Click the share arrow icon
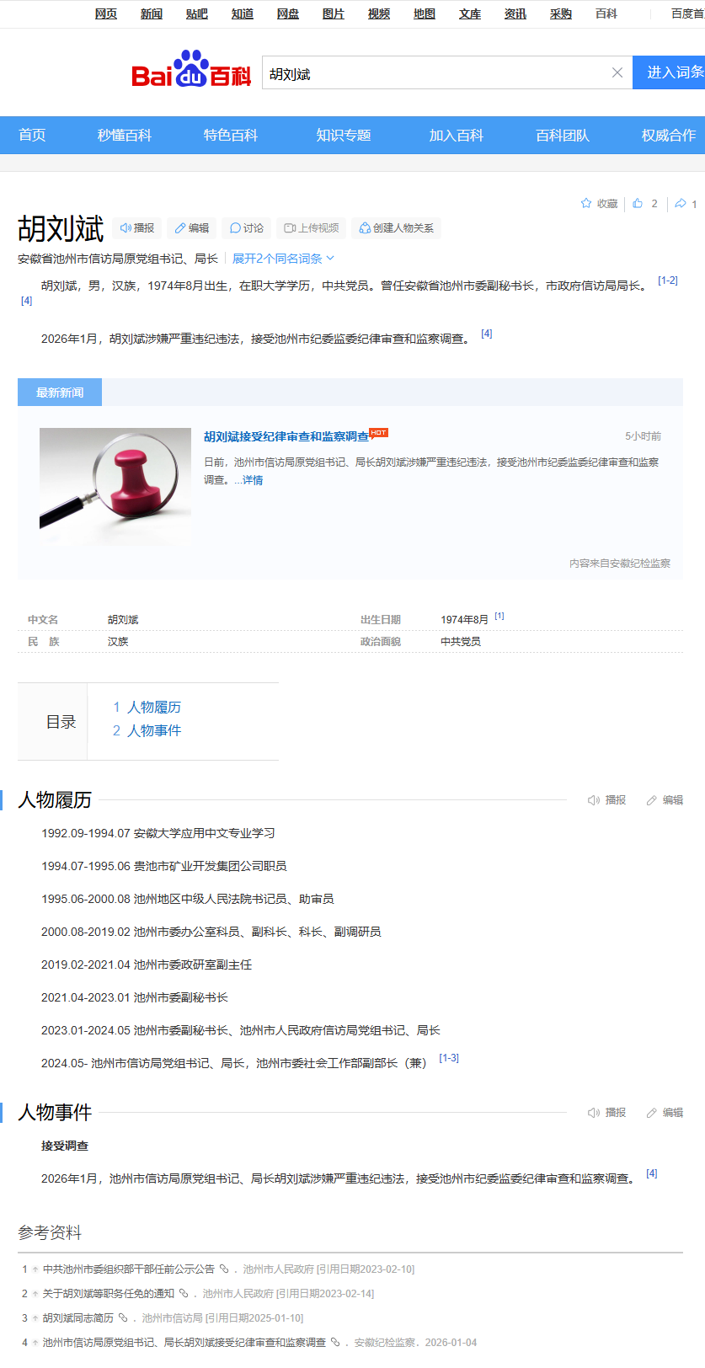Viewport: 705px width, 1368px height. (x=681, y=203)
